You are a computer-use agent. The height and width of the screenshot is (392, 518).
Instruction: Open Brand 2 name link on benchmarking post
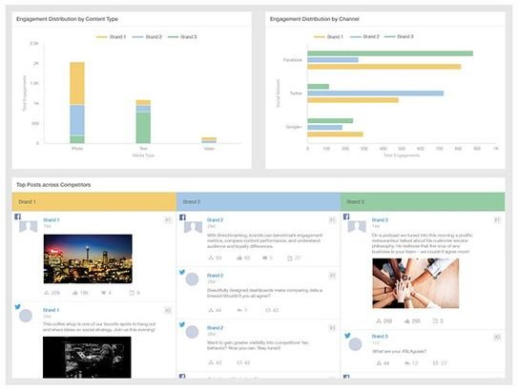pyautogui.click(x=215, y=219)
